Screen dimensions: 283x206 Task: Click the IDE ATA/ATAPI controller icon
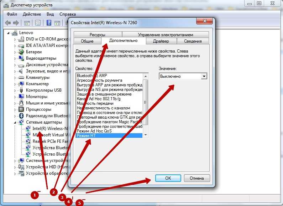21,45
